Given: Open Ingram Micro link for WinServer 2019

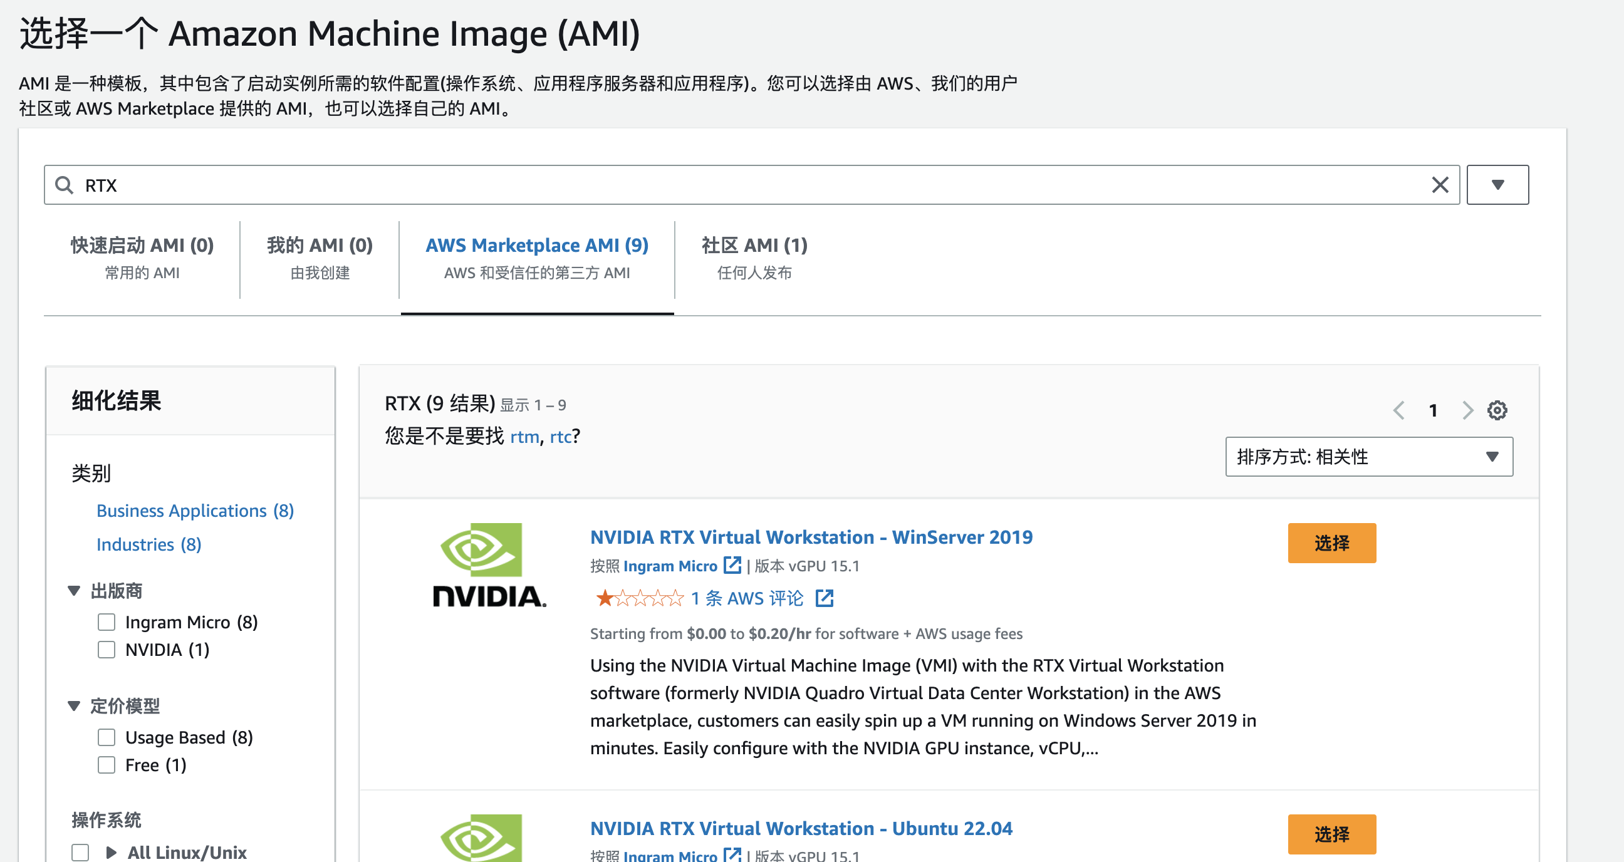Looking at the screenshot, I should pos(670,566).
